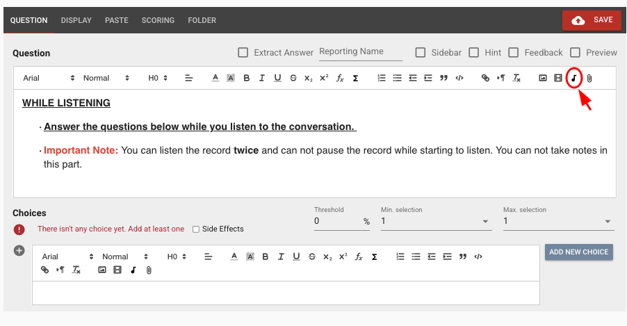This screenshot has width=627, height=326.
Task: Check the Feedback checkbox
Action: (514, 52)
